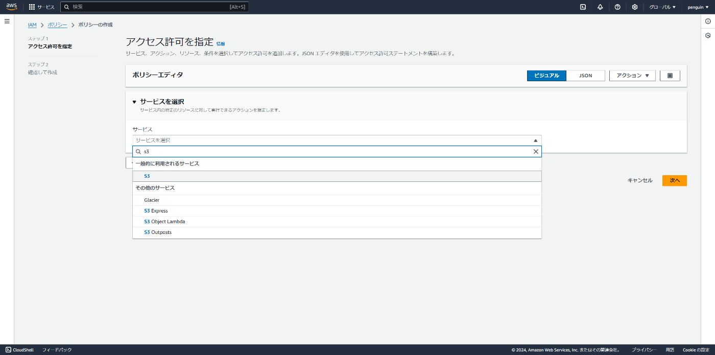
Task: Open the AWS home logo
Action: point(11,7)
